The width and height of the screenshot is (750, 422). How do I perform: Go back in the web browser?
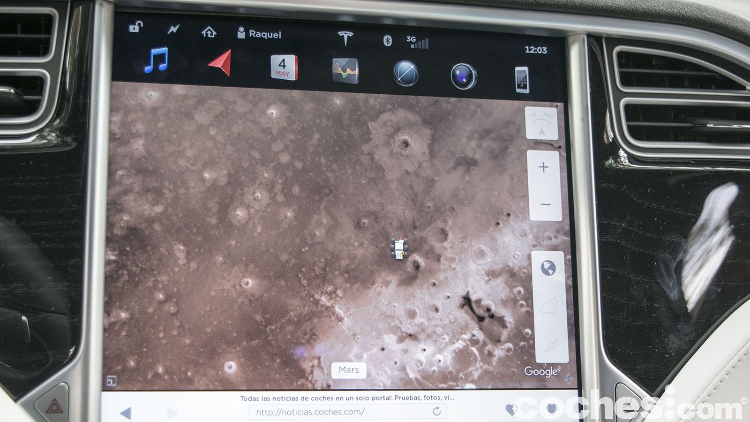[126, 413]
